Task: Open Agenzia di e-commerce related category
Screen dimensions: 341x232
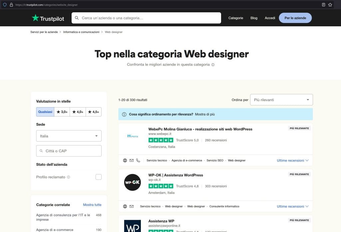Action: pyautogui.click(x=55, y=230)
